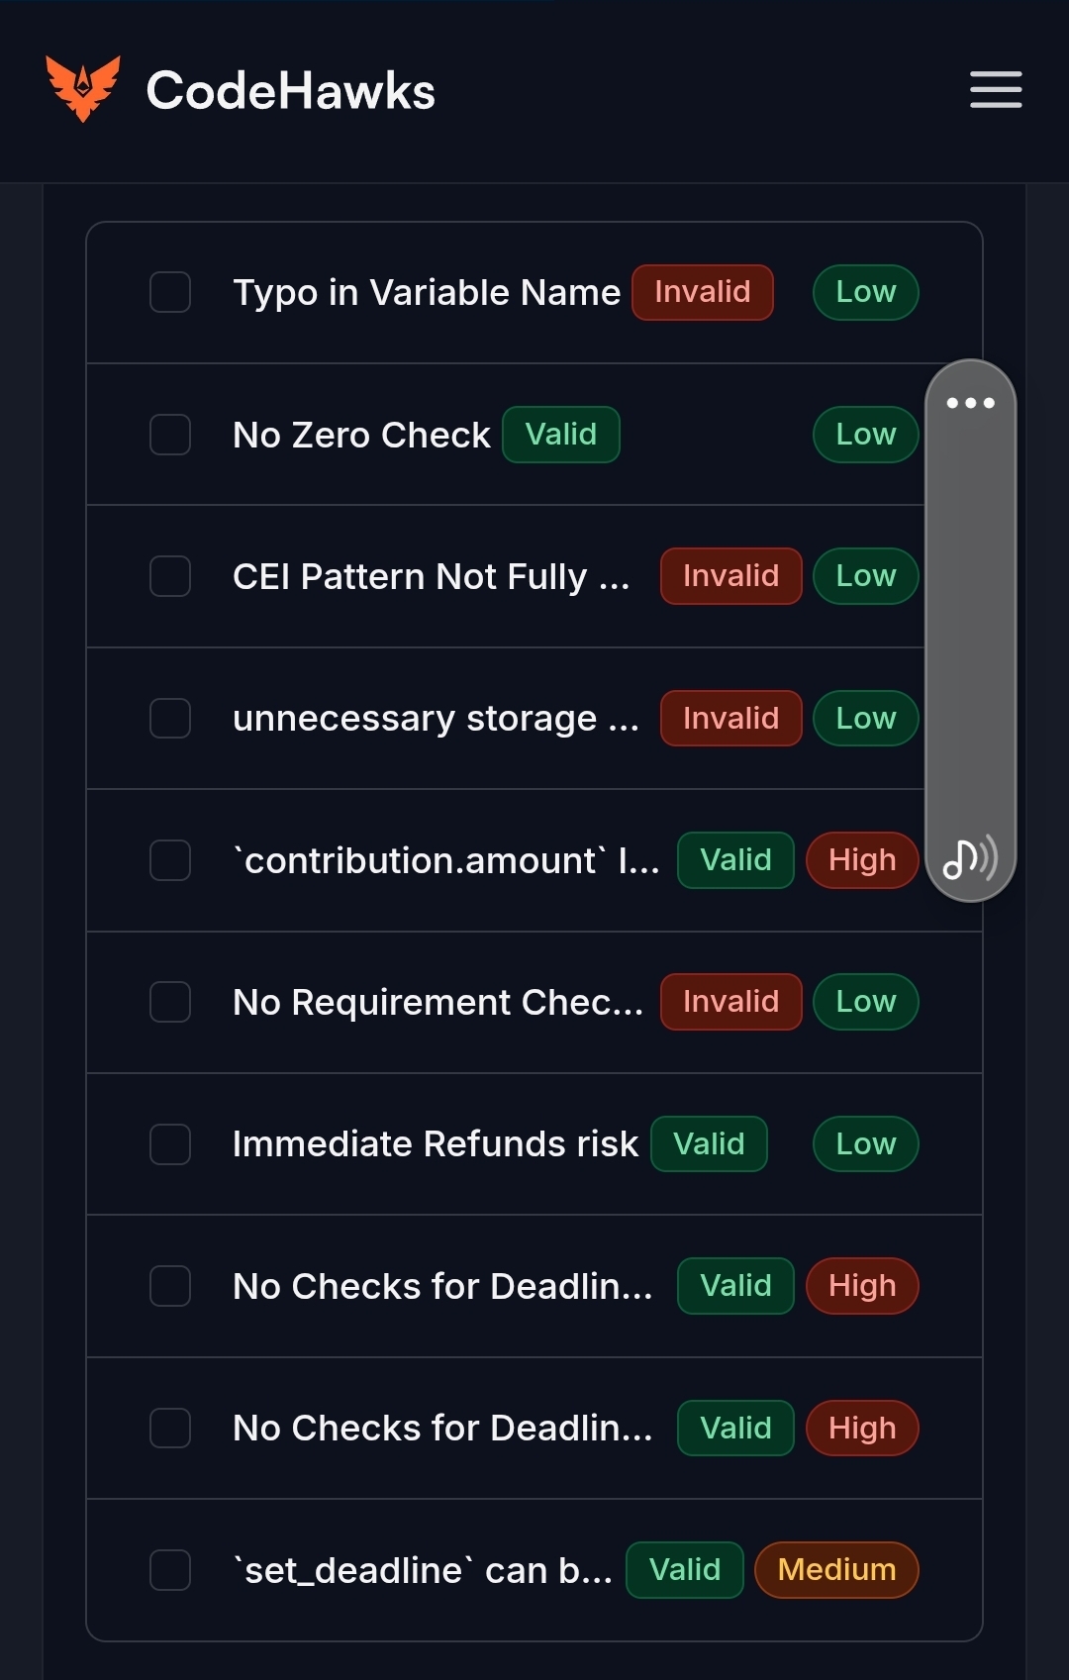Click High badge on `contribution.amount` row
1069x1680 pixels.
(862, 860)
